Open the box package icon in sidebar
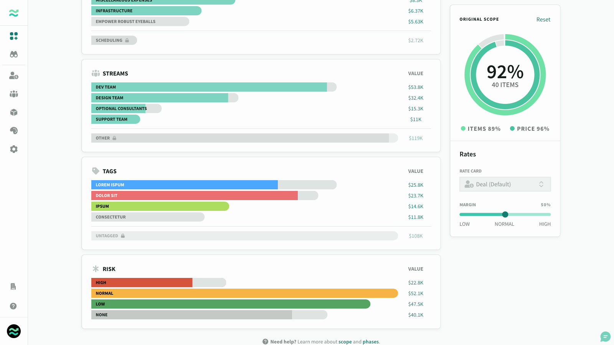Screen dimensions: 614x345 point(14,112)
